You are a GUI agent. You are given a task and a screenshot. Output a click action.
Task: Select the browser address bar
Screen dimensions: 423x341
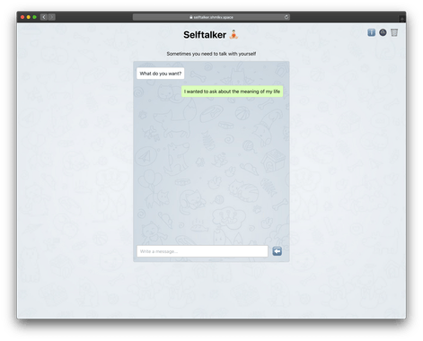click(211, 17)
